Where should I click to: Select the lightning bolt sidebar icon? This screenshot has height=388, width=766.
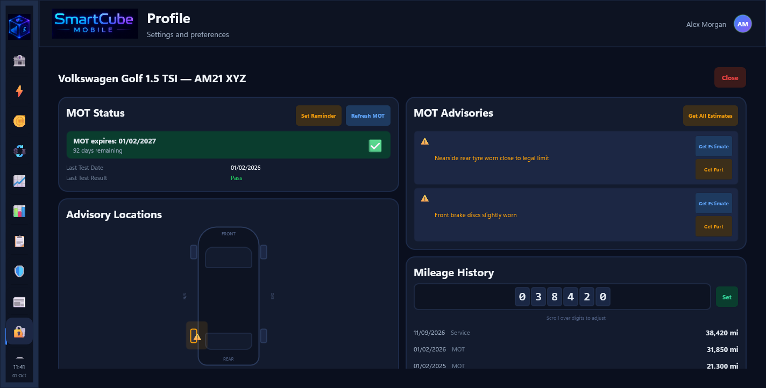click(x=19, y=91)
